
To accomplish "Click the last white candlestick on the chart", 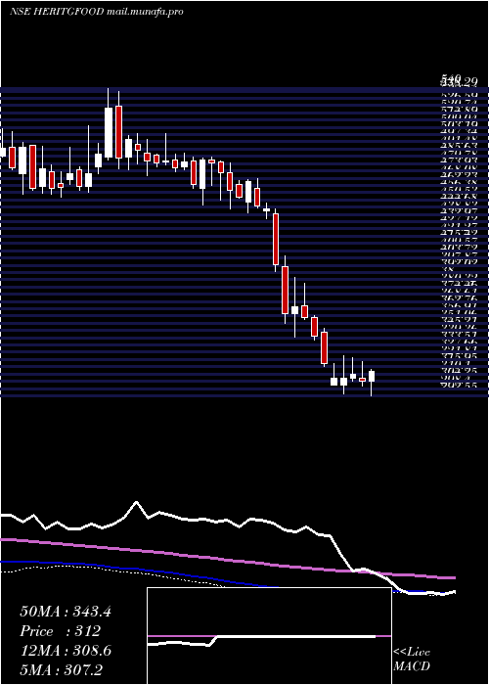I will point(372,377).
